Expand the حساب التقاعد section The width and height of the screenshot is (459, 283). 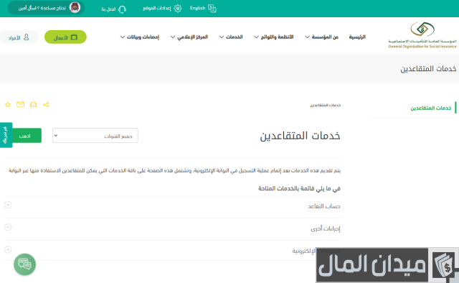tap(8, 205)
